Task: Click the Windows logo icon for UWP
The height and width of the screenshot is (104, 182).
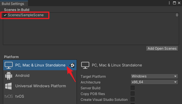Action: coord(8,86)
